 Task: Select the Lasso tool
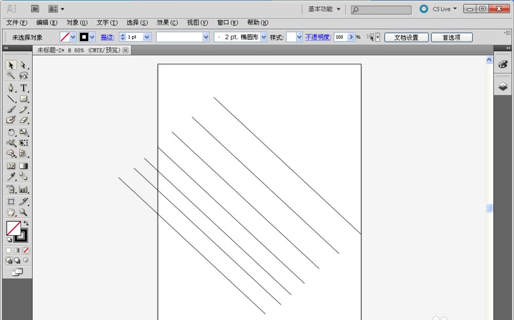23,76
